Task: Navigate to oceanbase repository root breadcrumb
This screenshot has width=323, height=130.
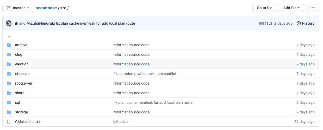Action: [x=46, y=8]
